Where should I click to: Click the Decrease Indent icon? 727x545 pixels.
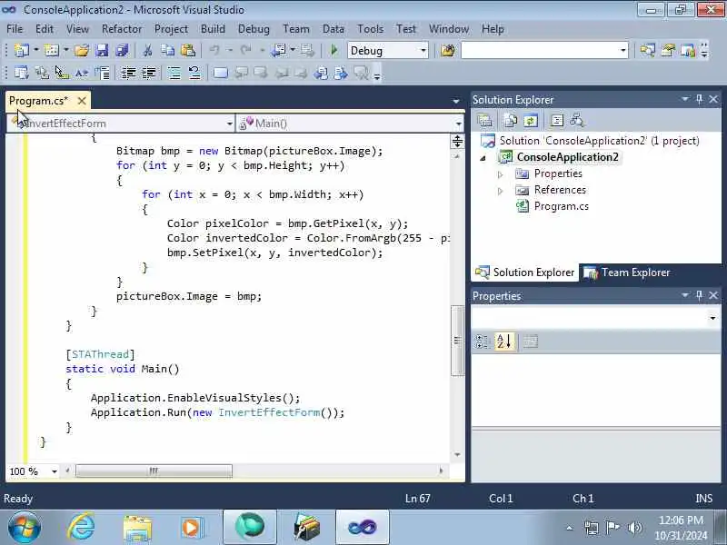[x=128, y=73]
